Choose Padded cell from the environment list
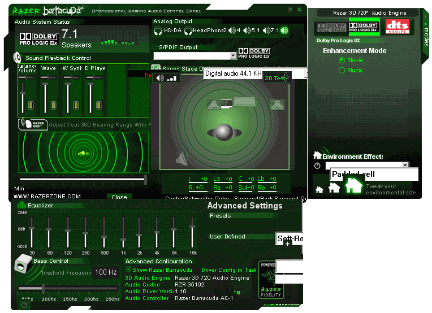Image resolution: width=432 pixels, height=313 pixels. (374, 174)
